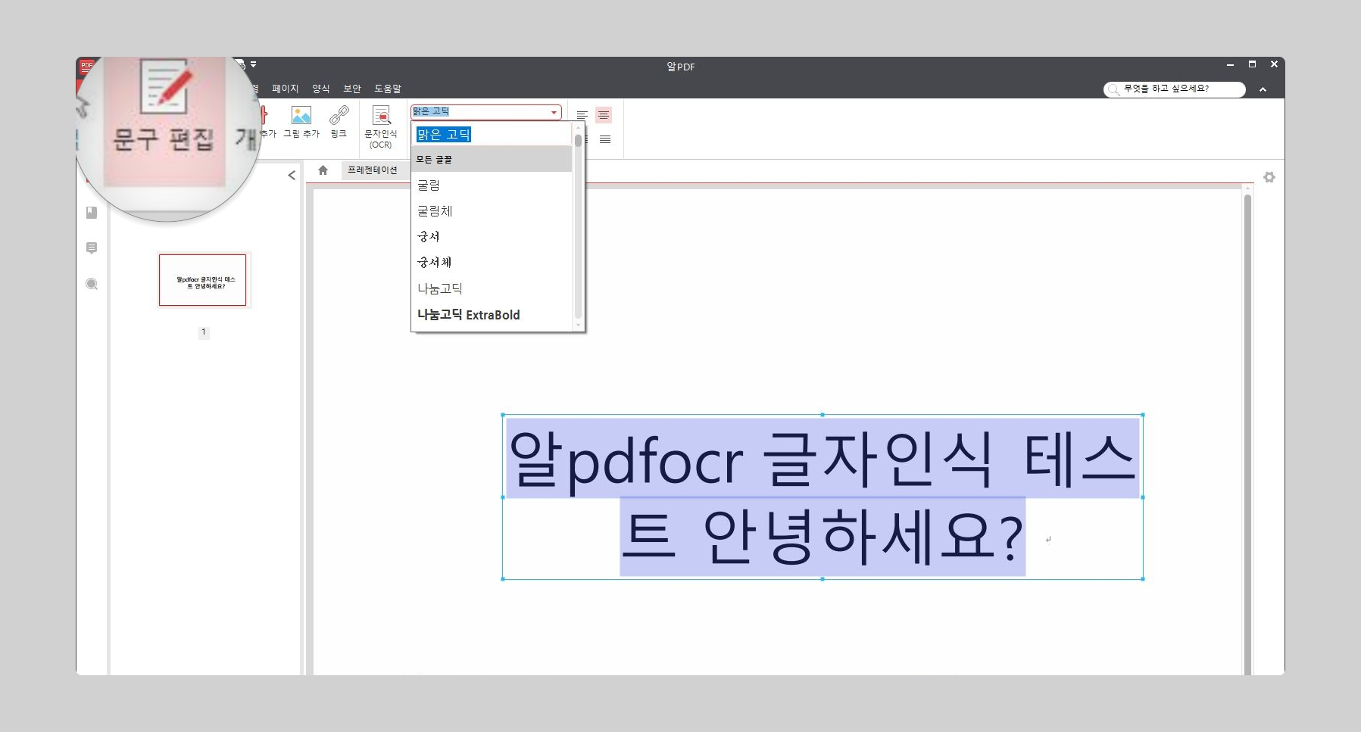Open the 페이지 menu

click(286, 89)
